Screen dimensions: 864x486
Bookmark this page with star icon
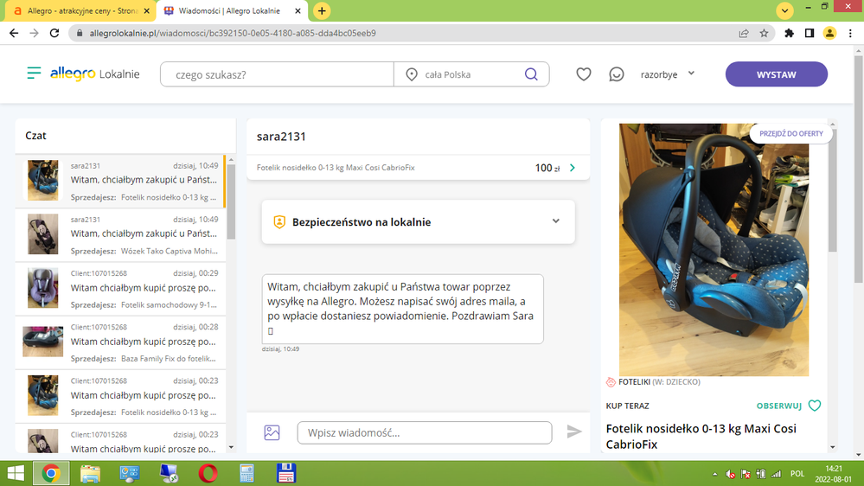[x=765, y=34]
